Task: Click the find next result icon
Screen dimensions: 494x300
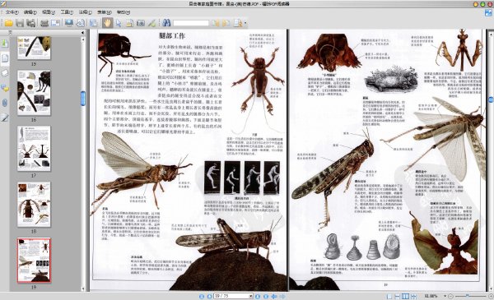Action: point(226,23)
